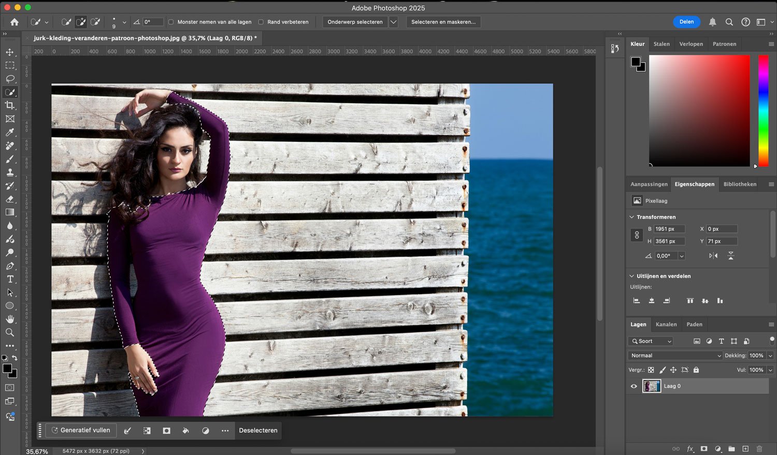The image size is (777, 455).
Task: Select the Blur tool
Action: coord(10,226)
